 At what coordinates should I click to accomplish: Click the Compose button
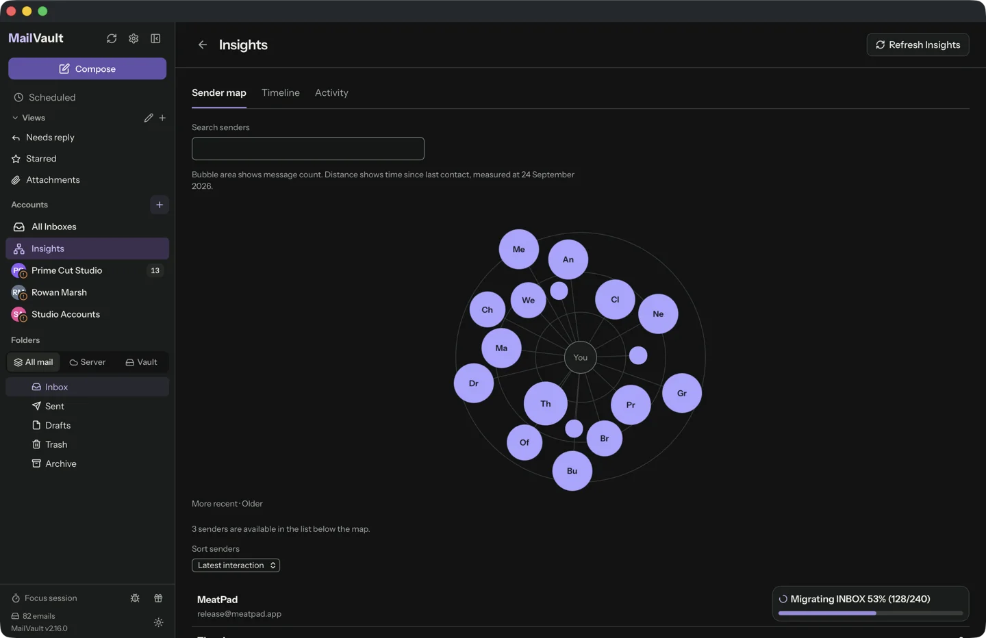pos(87,68)
